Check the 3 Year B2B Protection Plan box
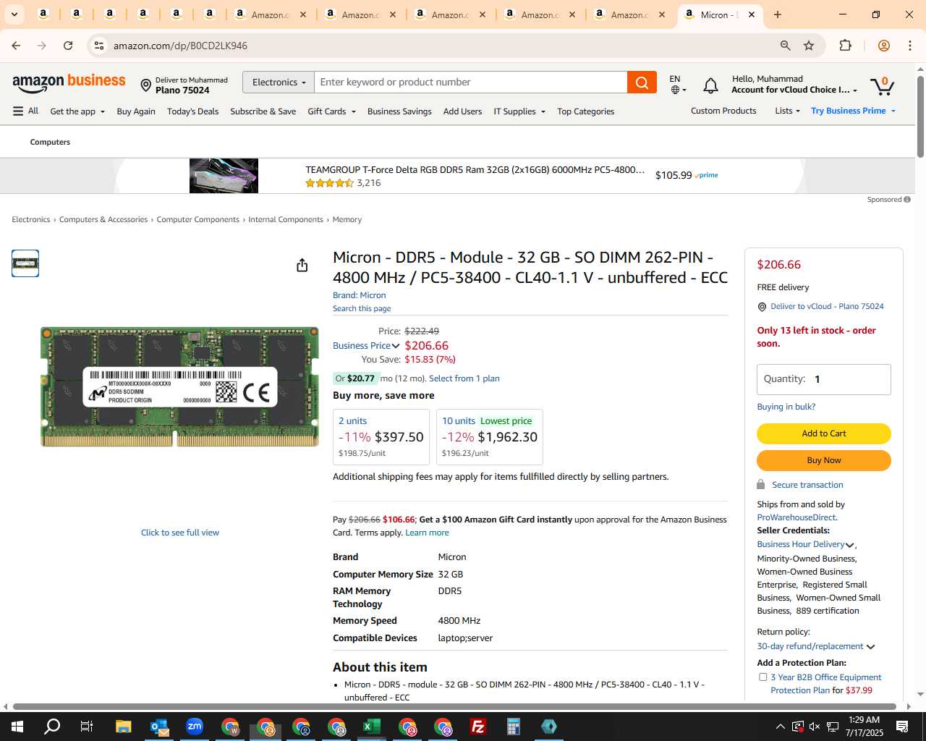This screenshot has height=741, width=926. 763,677
